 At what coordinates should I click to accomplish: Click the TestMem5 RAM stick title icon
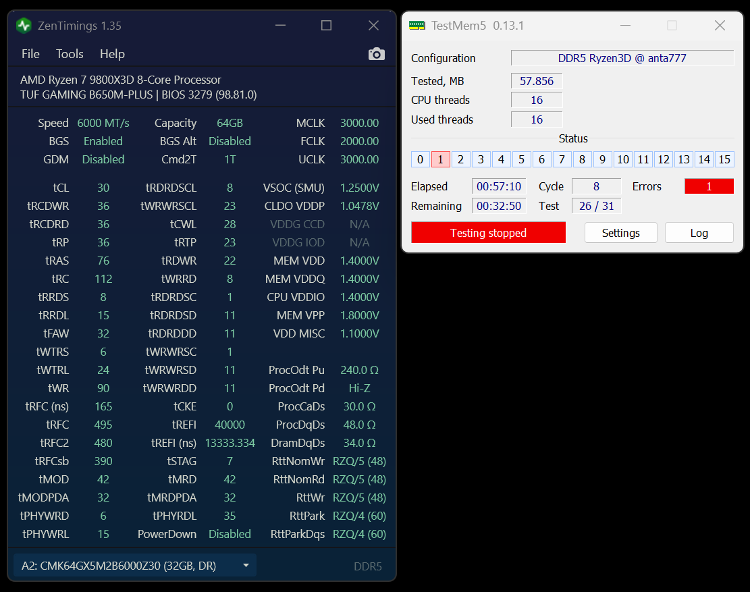point(417,26)
